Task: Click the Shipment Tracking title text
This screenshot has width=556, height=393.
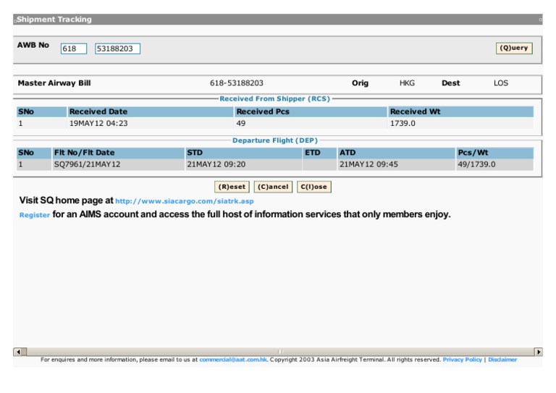Action: coord(54,20)
